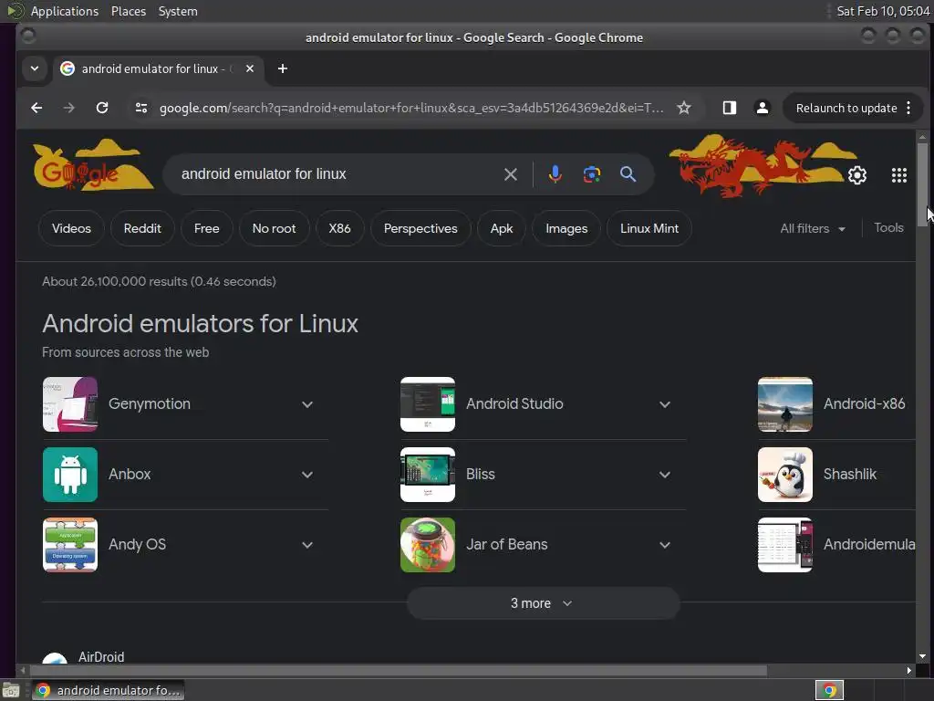The height and width of the screenshot is (701, 934).
Task: Open the All filters dropdown
Action: 813,228
